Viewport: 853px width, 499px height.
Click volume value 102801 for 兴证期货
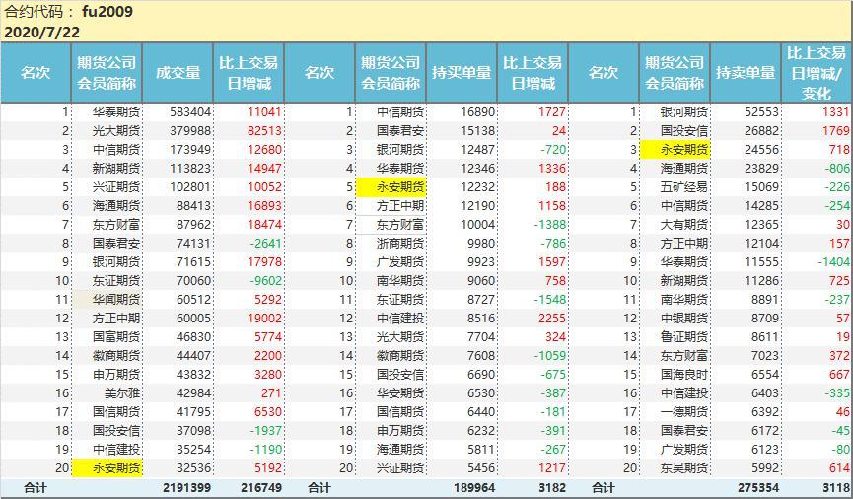[190, 186]
